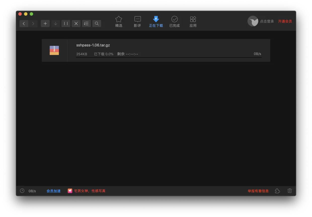The width and height of the screenshot is (312, 217).
Task: Open the 正在下载 tab
Action: [x=156, y=22]
